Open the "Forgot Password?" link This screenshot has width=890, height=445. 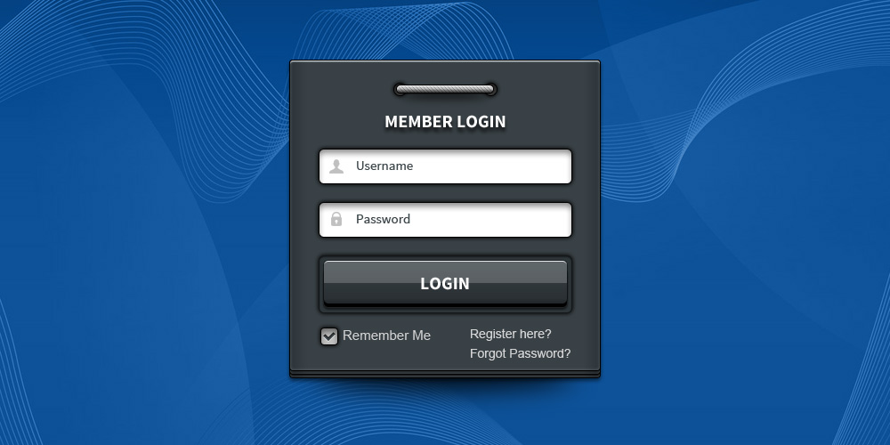[x=520, y=353]
